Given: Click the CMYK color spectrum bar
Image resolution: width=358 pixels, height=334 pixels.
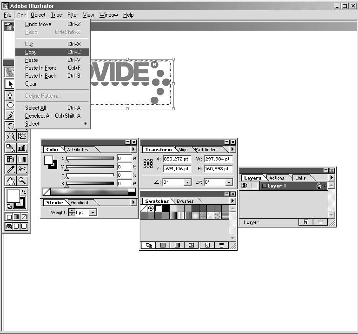Looking at the screenshot, I should click(x=89, y=192).
